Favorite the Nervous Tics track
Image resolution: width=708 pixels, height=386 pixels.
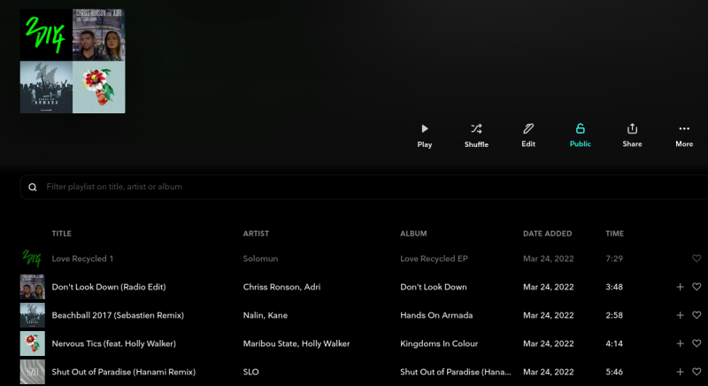click(696, 344)
